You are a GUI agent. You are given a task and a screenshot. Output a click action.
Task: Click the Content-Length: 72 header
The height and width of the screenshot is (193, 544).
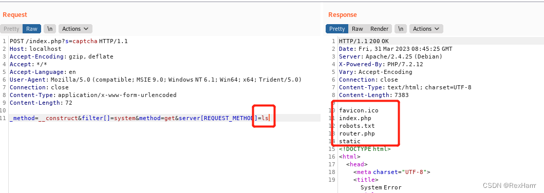[x=41, y=103]
